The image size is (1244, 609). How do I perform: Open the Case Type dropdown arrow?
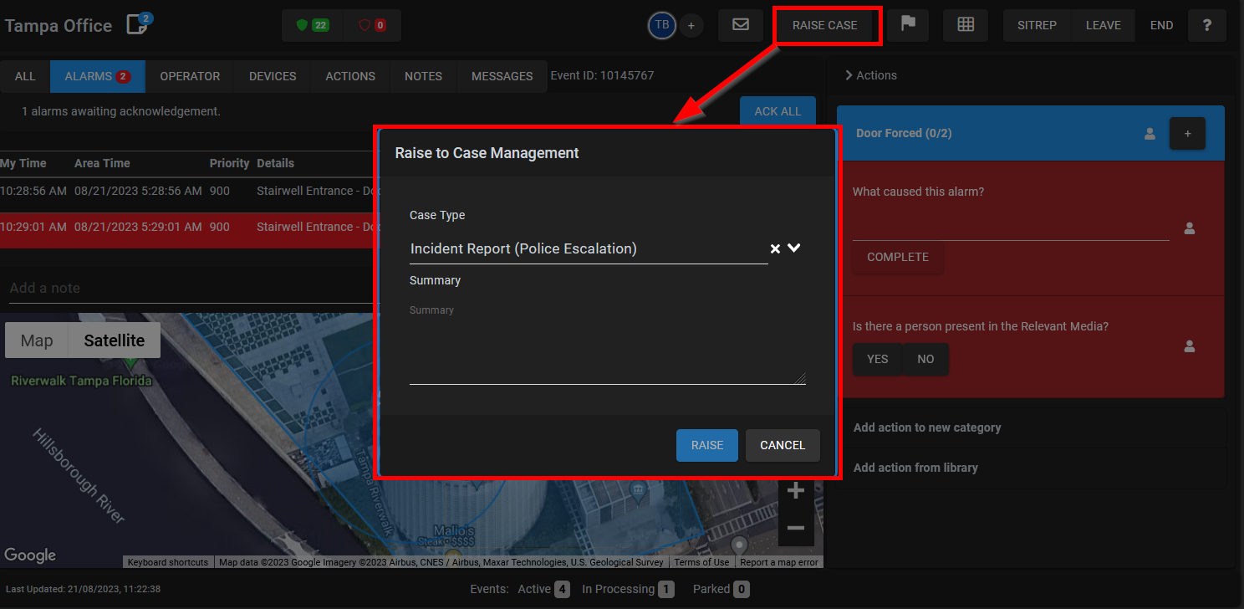[x=794, y=248]
